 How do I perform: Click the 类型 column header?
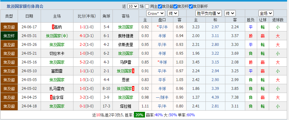pos(9,16)
